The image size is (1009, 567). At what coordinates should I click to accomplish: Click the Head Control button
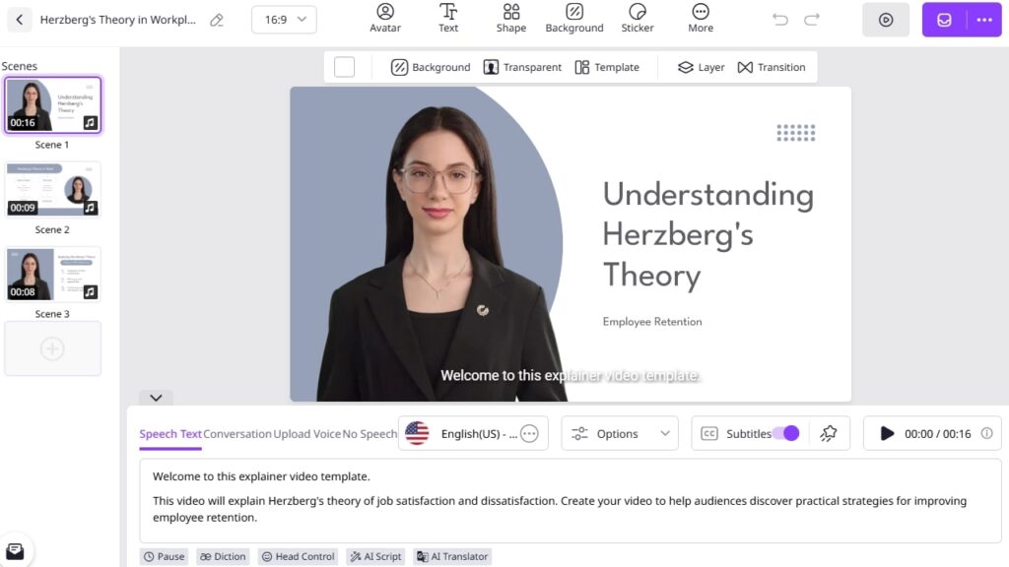(x=298, y=556)
